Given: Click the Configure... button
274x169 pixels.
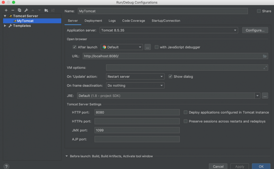Looking at the screenshot, I should pyautogui.click(x=255, y=30).
